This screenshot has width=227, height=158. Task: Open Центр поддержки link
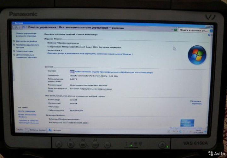26,111
